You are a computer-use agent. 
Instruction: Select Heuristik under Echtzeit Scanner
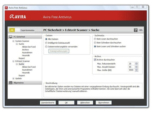[x=26, y=73]
